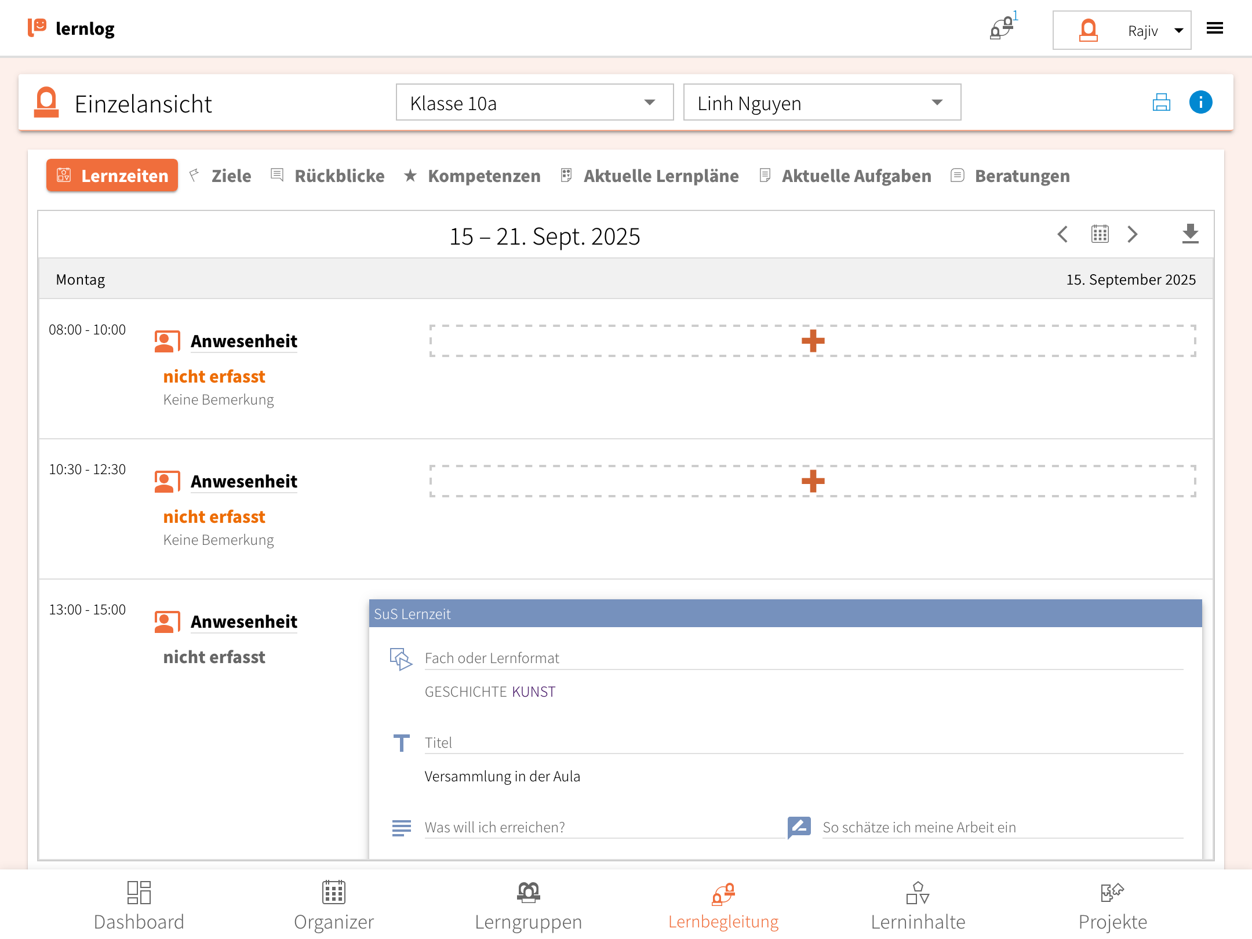Open Anwesenheit for 08:00 - 10:00
This screenshot has width=1252, height=939.
tap(243, 341)
